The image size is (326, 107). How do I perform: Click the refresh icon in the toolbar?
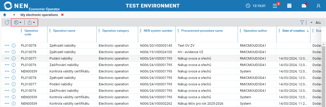tap(7, 22)
